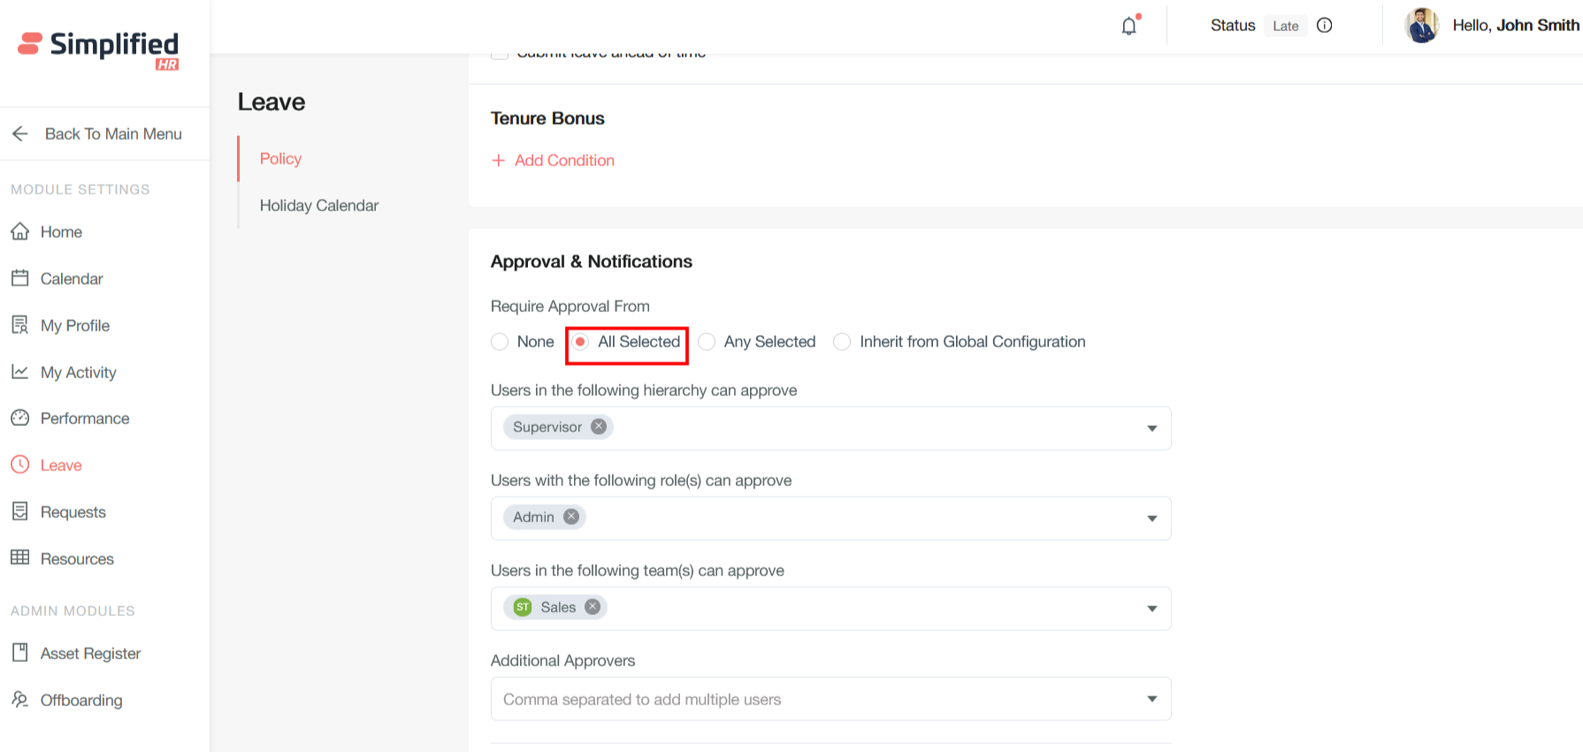The image size is (1583, 752).
Task: Go to Requests in the sidebar
Action: click(x=73, y=512)
